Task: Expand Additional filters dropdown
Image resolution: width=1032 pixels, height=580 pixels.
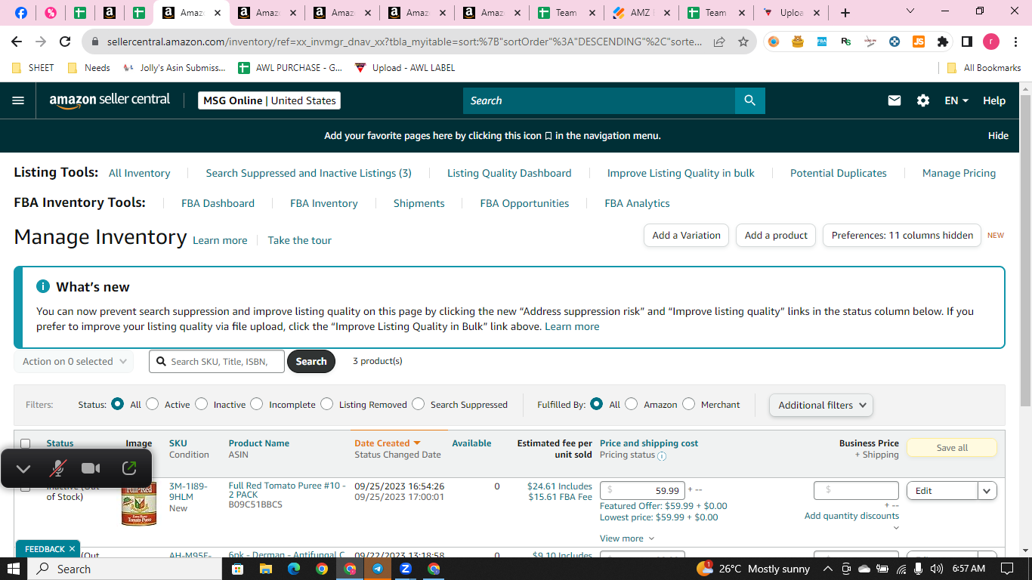Action: click(x=821, y=405)
